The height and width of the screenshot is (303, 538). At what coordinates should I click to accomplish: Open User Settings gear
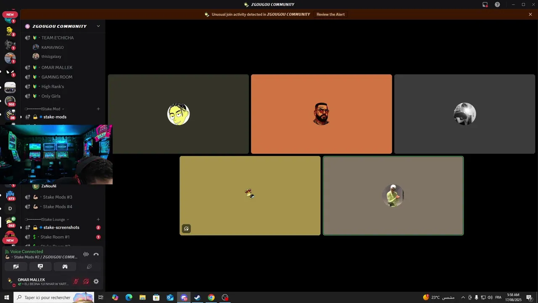coord(96,282)
